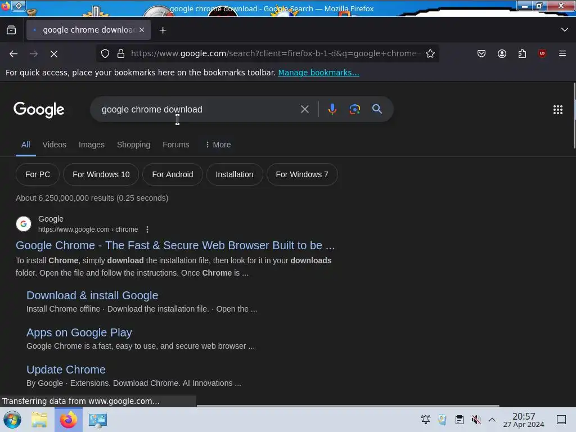Open Google Chrome Fast & Secure result
This screenshot has width=576, height=432.
(x=175, y=245)
